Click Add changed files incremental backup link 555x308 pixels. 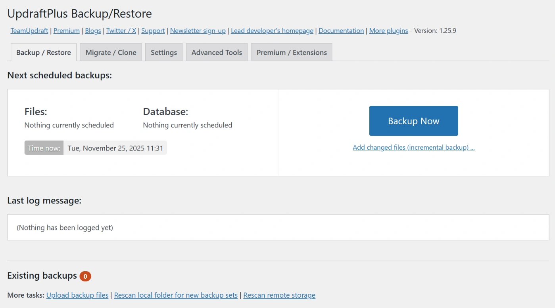click(x=413, y=147)
